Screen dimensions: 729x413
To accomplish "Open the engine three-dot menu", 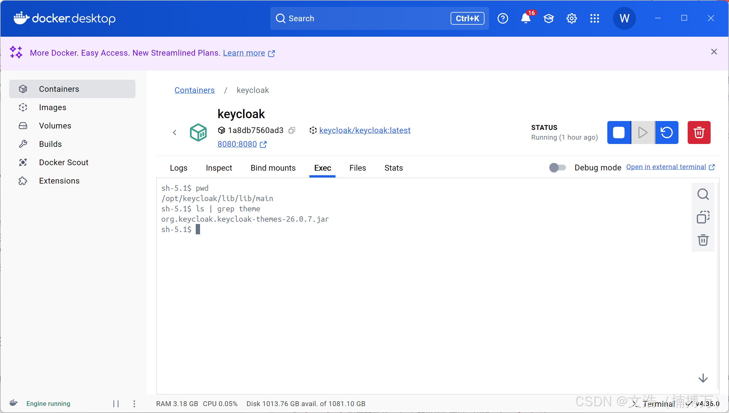I will (x=134, y=404).
